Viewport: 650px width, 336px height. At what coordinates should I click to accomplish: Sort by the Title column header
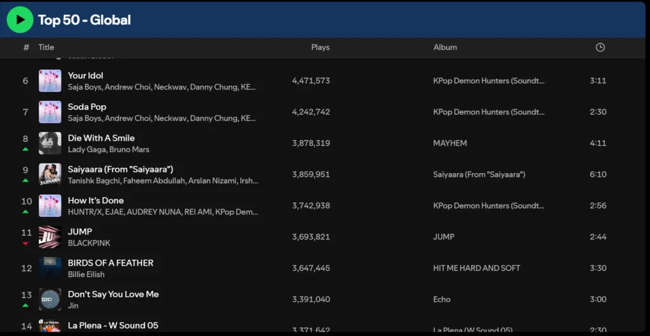point(46,48)
